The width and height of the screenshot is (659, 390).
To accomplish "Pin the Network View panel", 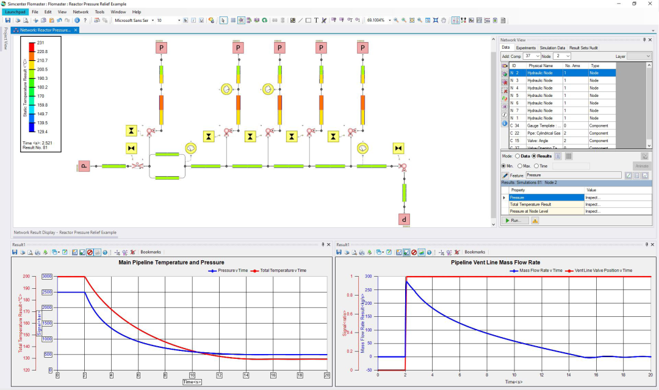I will [x=644, y=40].
